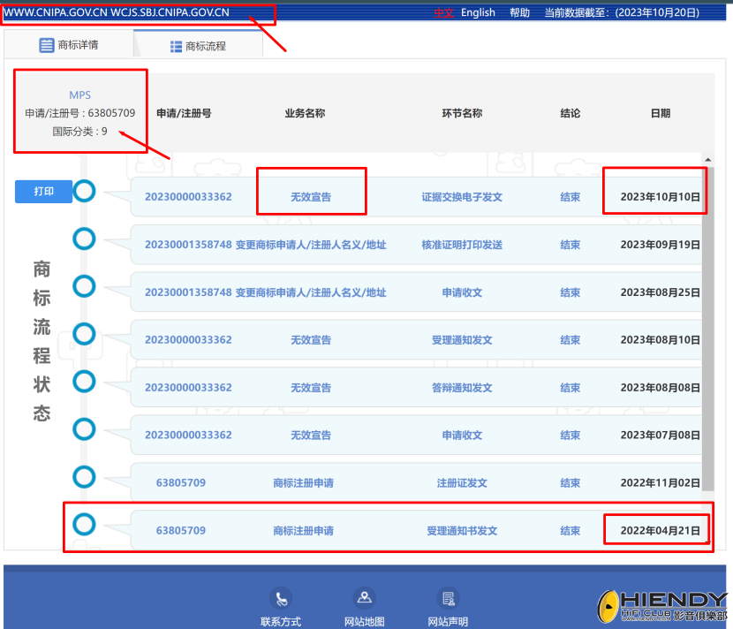Click timeline circle for 2023年10月10日 entry

pyautogui.click(x=84, y=191)
